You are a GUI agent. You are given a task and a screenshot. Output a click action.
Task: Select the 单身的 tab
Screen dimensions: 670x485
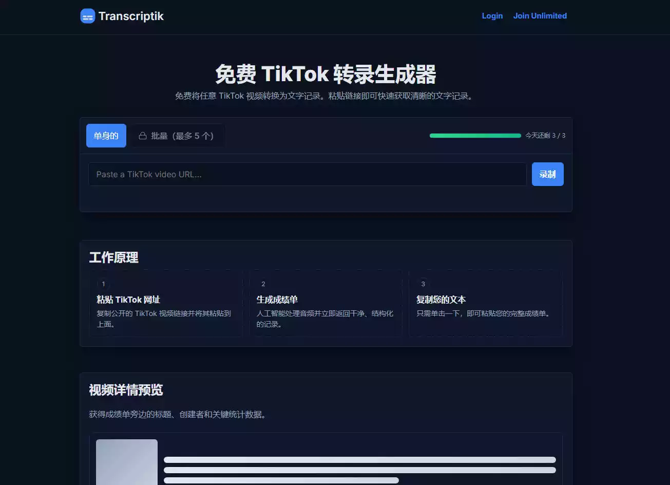pos(106,136)
